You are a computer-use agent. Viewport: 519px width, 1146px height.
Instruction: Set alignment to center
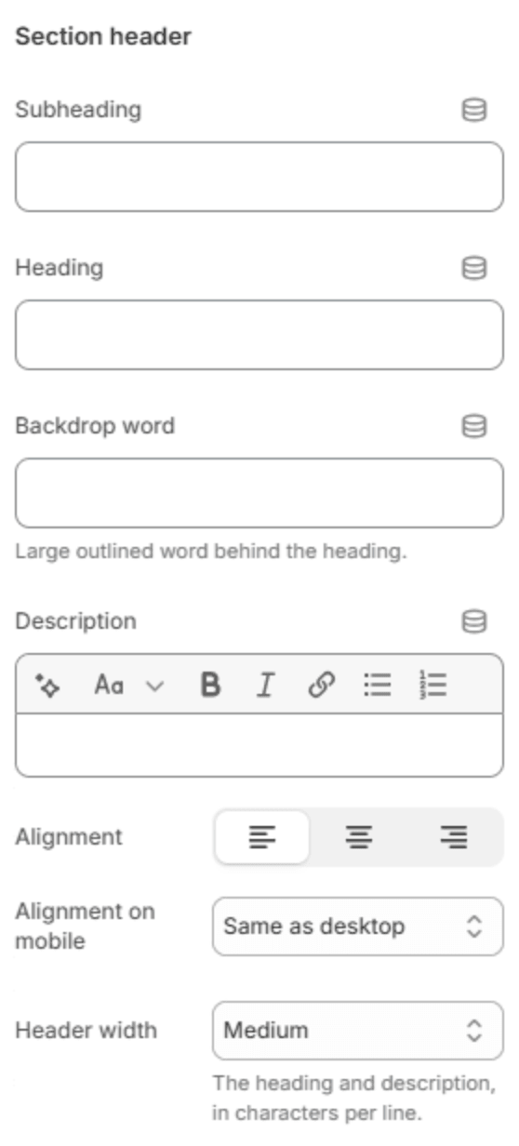click(358, 837)
